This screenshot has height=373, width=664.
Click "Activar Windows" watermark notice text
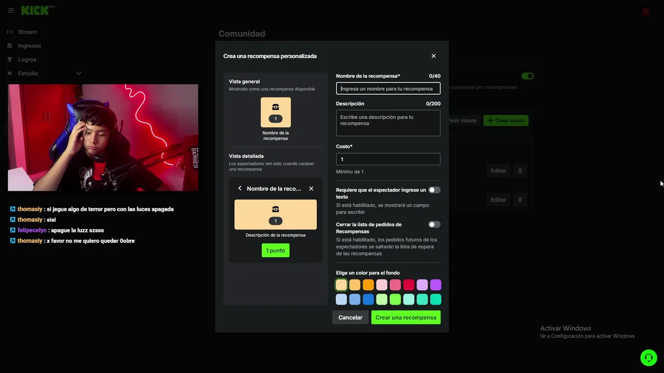click(565, 328)
